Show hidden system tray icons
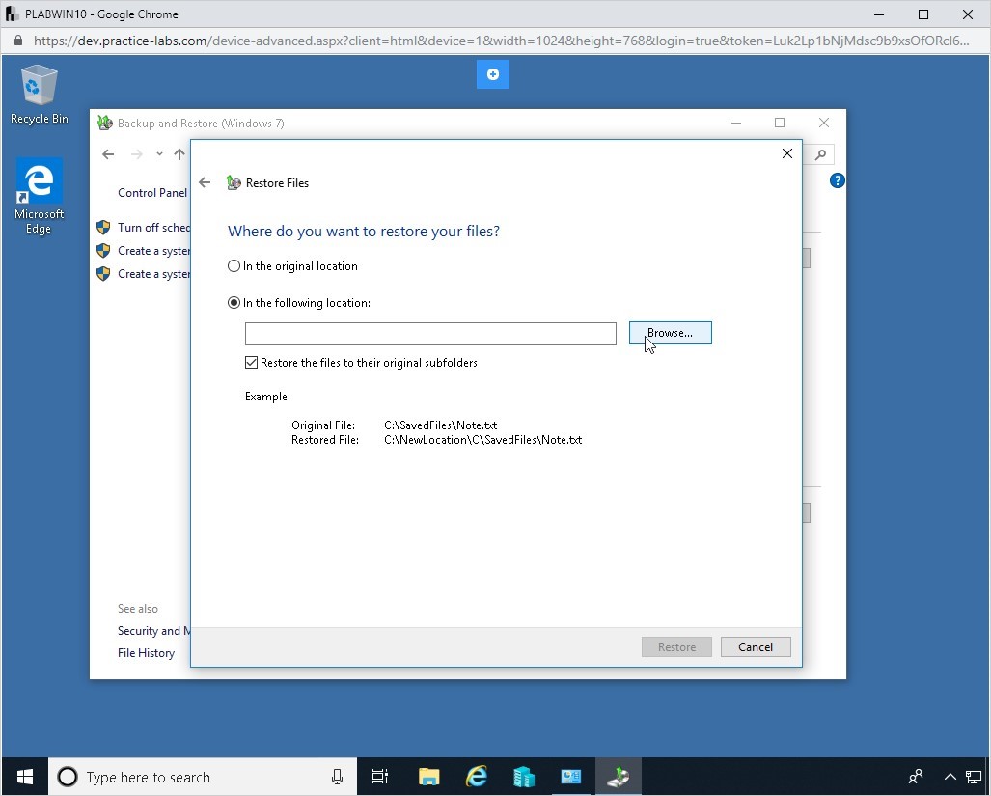 pyautogui.click(x=950, y=777)
